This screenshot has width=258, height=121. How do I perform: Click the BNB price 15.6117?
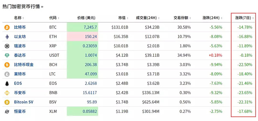[90, 93]
